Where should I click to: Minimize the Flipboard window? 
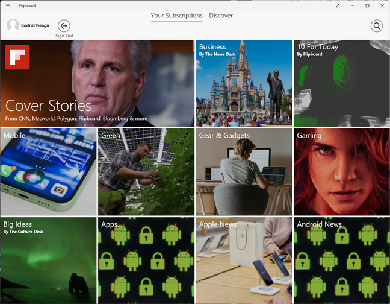(353, 5)
